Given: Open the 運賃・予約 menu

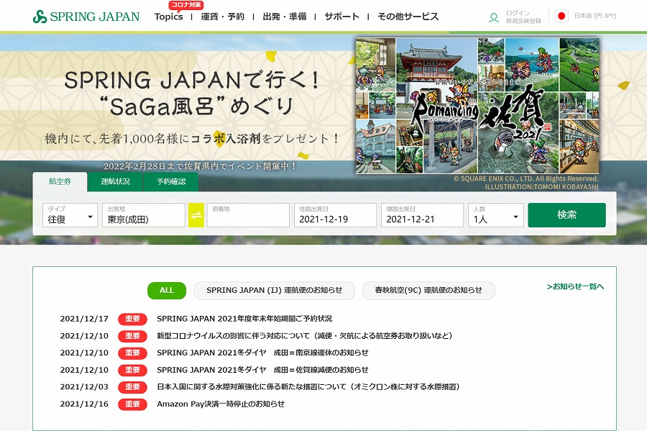Looking at the screenshot, I should pyautogui.click(x=222, y=17).
